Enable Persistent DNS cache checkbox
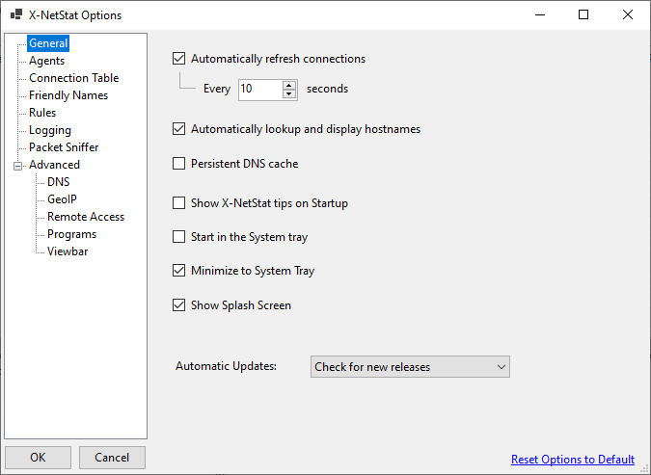 (179, 164)
